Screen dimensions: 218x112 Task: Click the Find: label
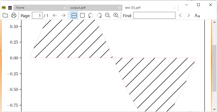pos(127,16)
